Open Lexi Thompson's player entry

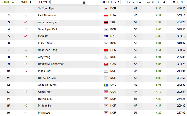pos(47,15)
